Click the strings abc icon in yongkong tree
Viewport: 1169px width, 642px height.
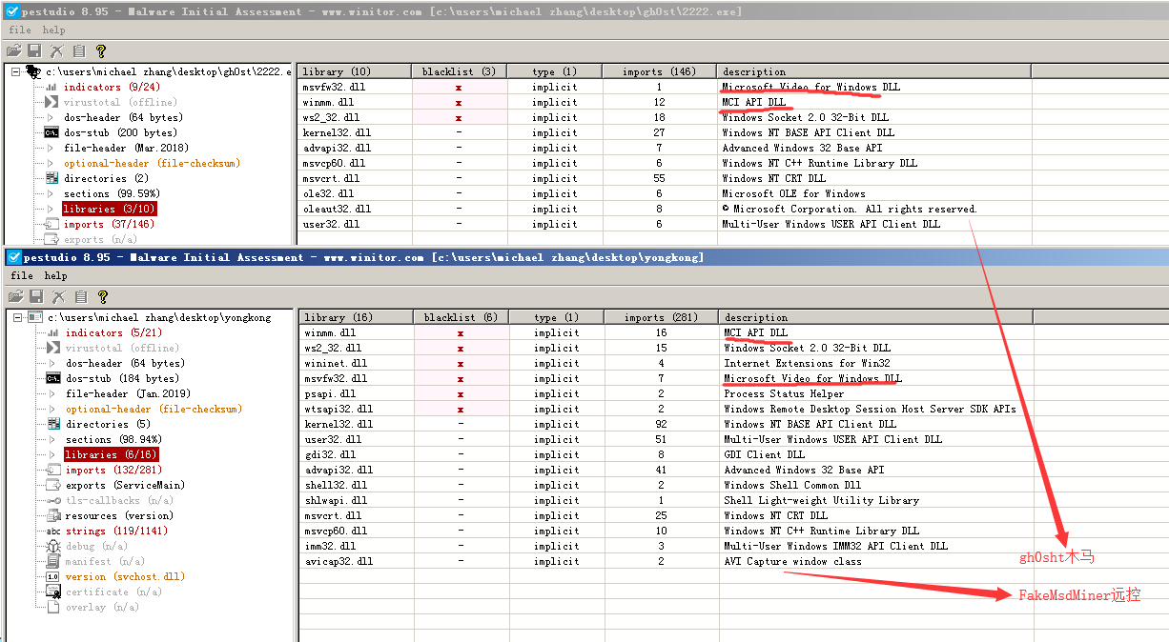[53, 531]
